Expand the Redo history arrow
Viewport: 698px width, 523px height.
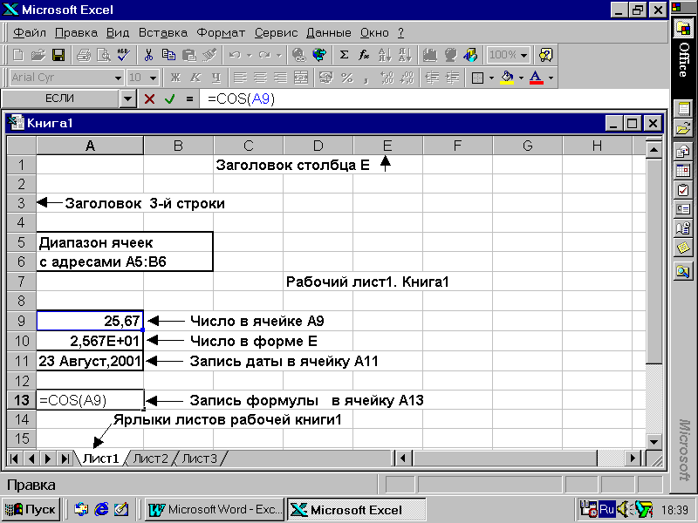279,56
